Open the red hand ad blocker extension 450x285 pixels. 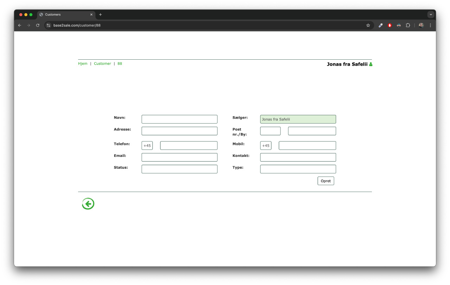tap(390, 25)
